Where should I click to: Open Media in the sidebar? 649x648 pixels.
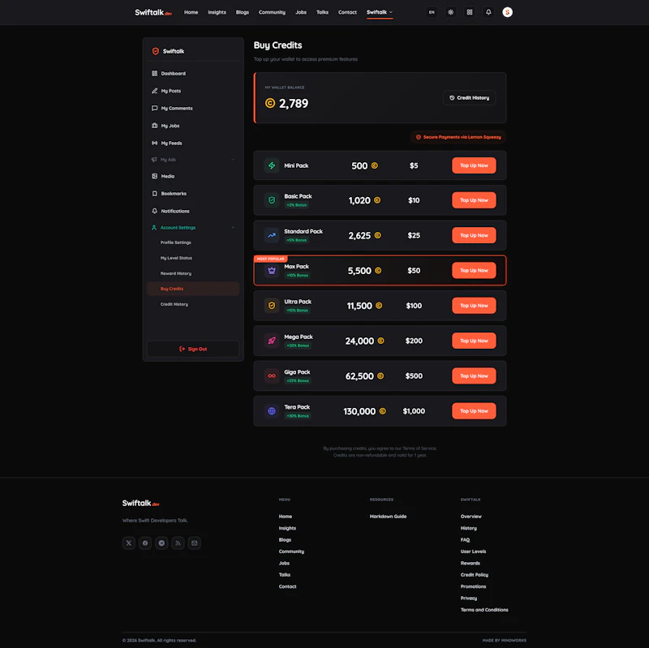click(193, 176)
